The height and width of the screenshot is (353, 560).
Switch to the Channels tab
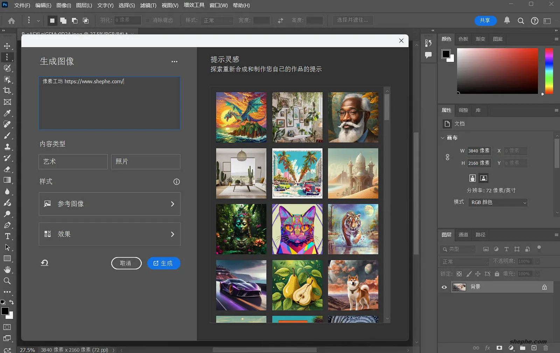pyautogui.click(x=463, y=234)
